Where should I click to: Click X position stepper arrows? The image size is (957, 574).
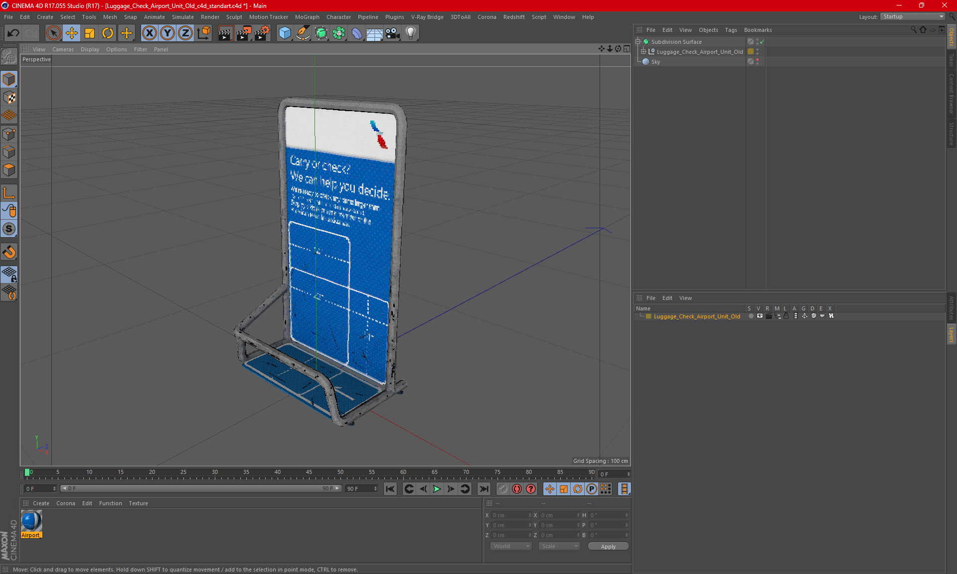click(x=529, y=515)
